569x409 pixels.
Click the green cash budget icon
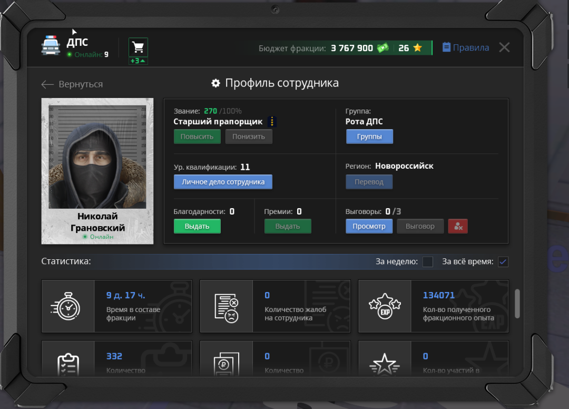[382, 48]
